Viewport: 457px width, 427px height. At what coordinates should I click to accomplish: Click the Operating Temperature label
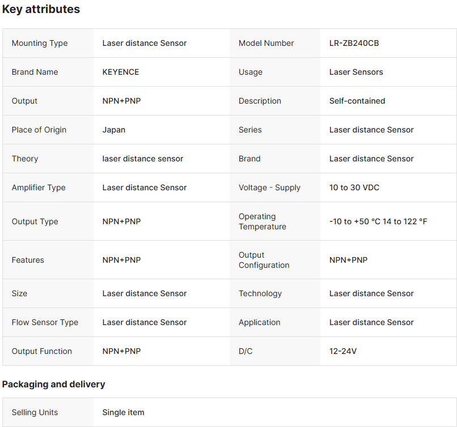pyautogui.click(x=262, y=221)
